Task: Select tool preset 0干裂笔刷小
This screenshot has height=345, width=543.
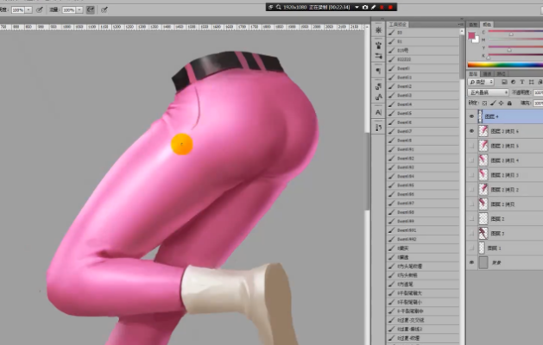Action: (423, 302)
